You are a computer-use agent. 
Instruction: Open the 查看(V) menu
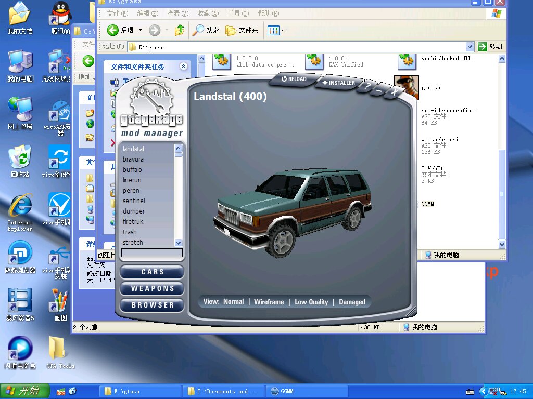(178, 13)
